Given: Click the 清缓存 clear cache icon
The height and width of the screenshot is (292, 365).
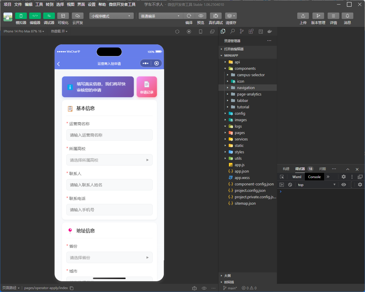Looking at the screenshot, I should click(231, 16).
